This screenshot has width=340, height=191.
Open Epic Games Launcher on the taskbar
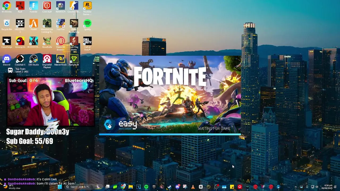154,187
